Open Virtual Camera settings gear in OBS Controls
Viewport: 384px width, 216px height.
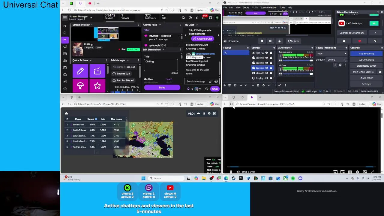pyautogui.click(x=380, y=72)
